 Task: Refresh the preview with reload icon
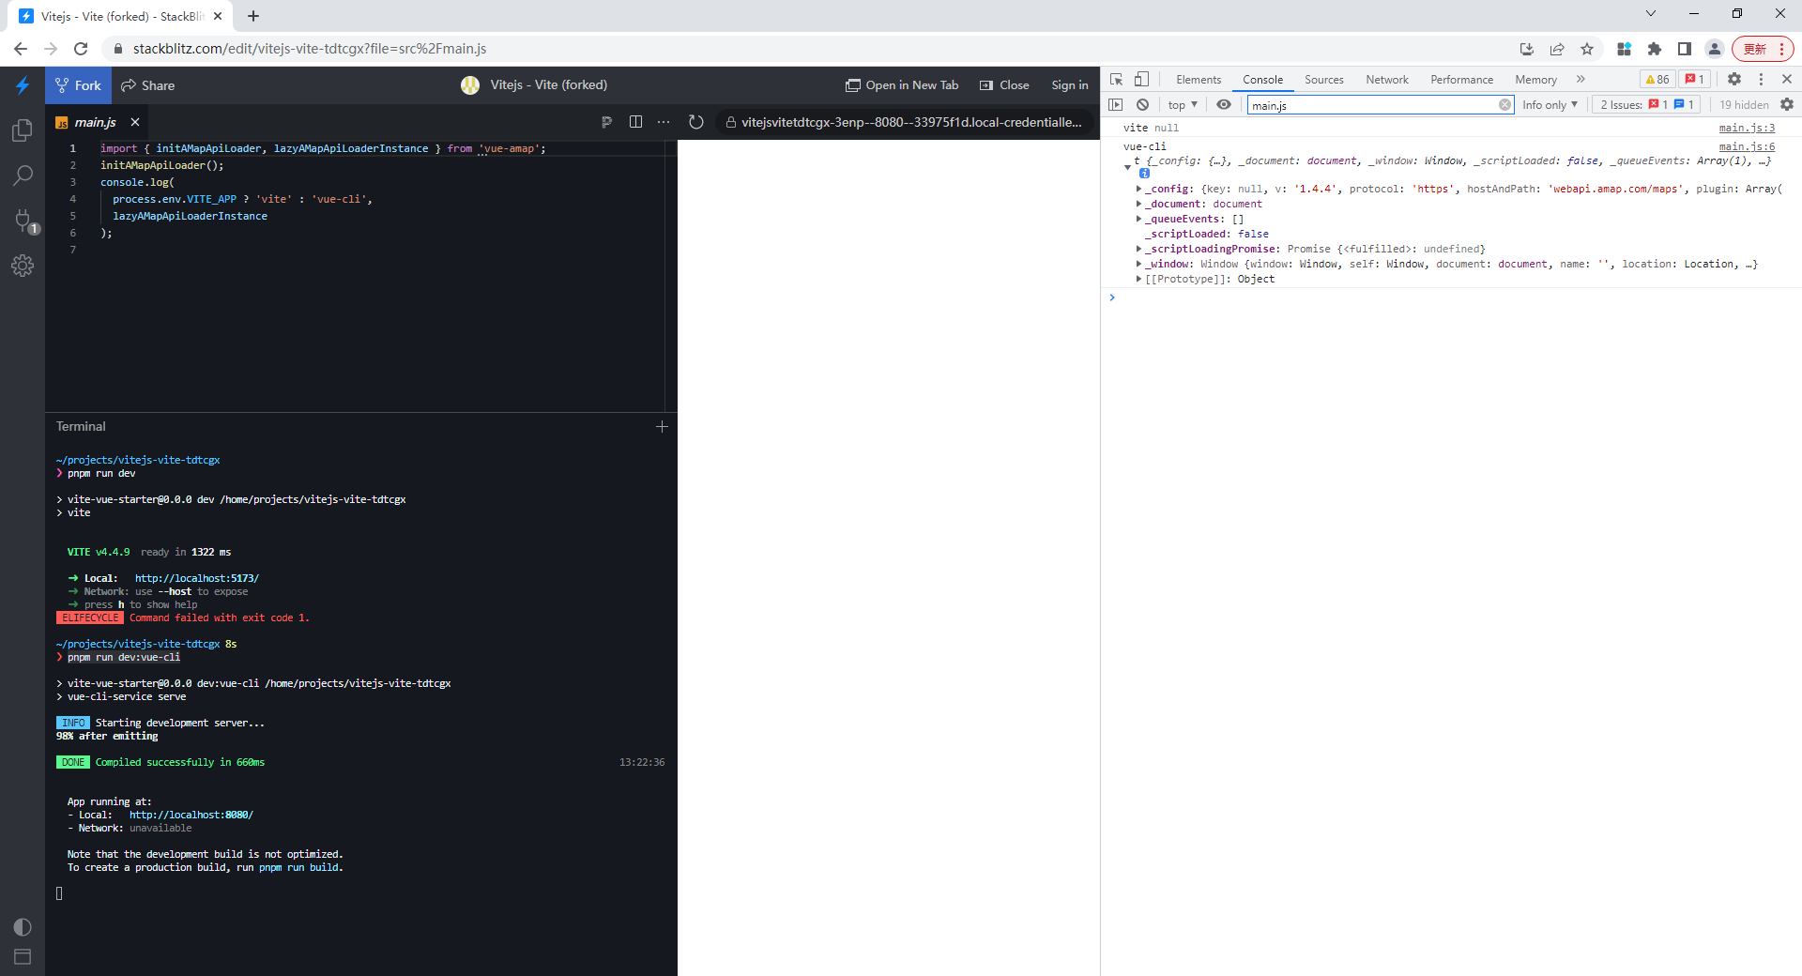(696, 122)
